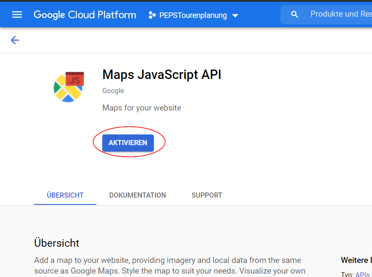Expand the project selector dropdown arrow
This screenshot has width=372, height=277.
point(235,16)
